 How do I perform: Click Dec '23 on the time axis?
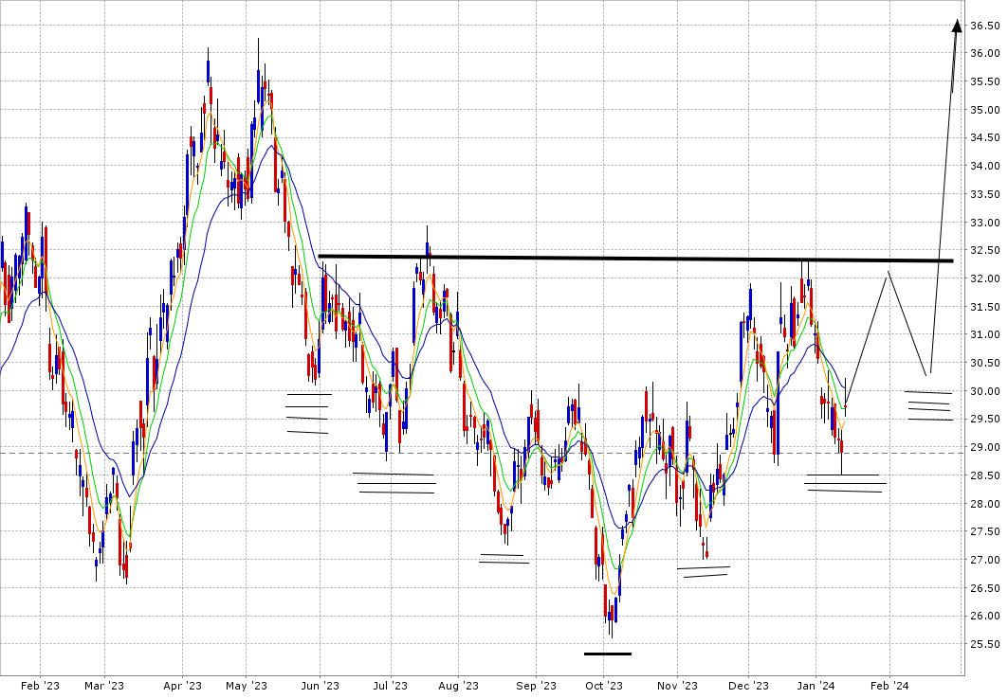749,686
